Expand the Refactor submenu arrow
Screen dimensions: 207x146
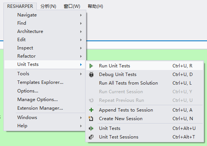[81, 56]
